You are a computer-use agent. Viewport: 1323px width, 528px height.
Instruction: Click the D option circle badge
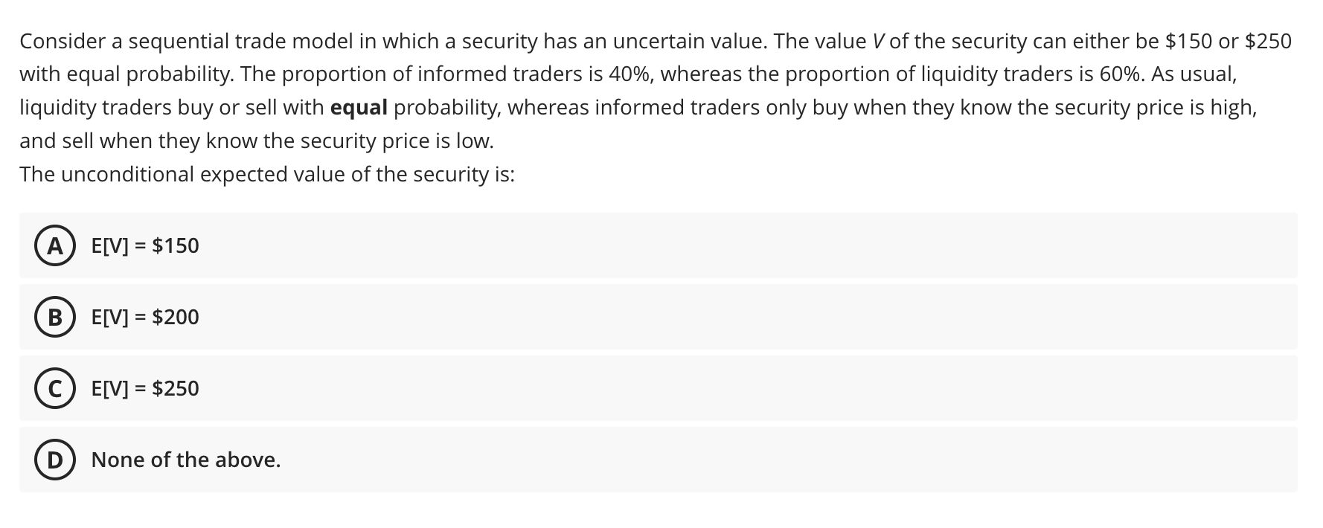coord(54,460)
